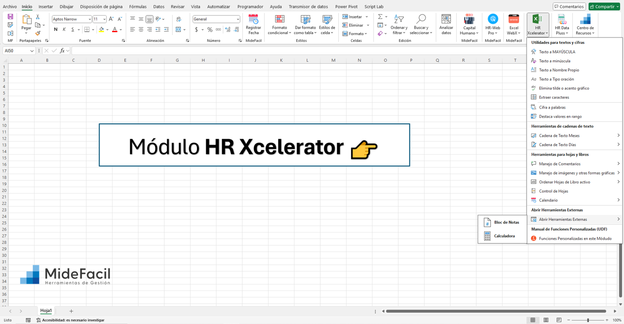This screenshot has width=624, height=324.
Task: Click the AutoSum sigma icon
Action: tap(380, 17)
